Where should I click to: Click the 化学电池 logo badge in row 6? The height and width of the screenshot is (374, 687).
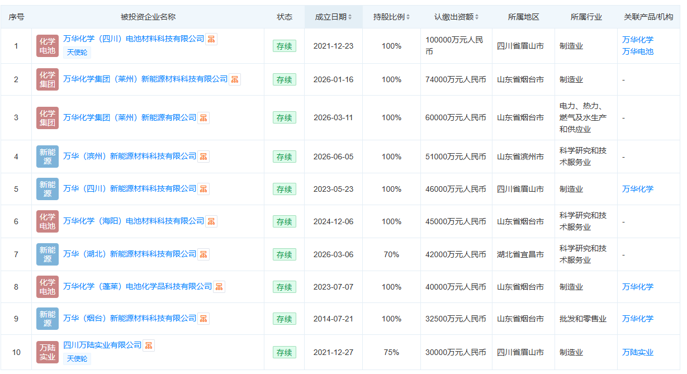click(x=48, y=221)
